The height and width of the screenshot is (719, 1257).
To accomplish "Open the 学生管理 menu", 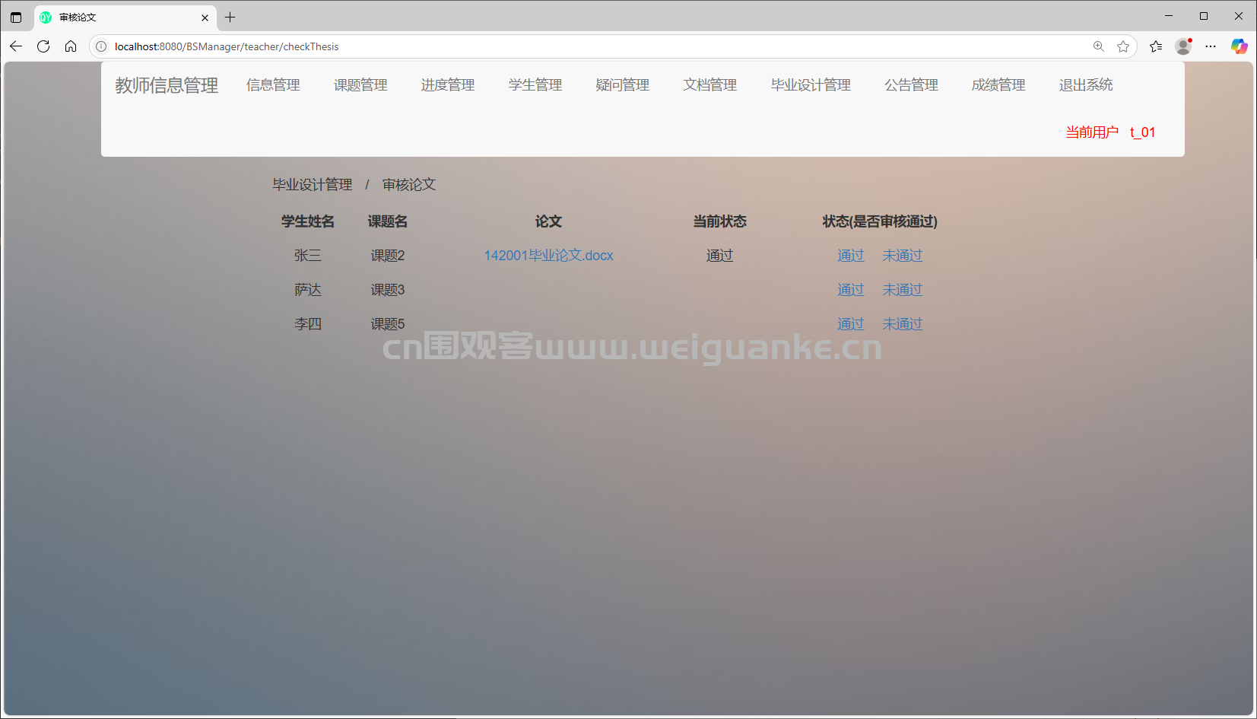I will [x=535, y=85].
